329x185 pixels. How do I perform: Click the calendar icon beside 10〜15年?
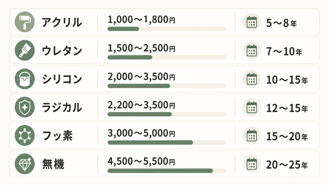pos(252,79)
